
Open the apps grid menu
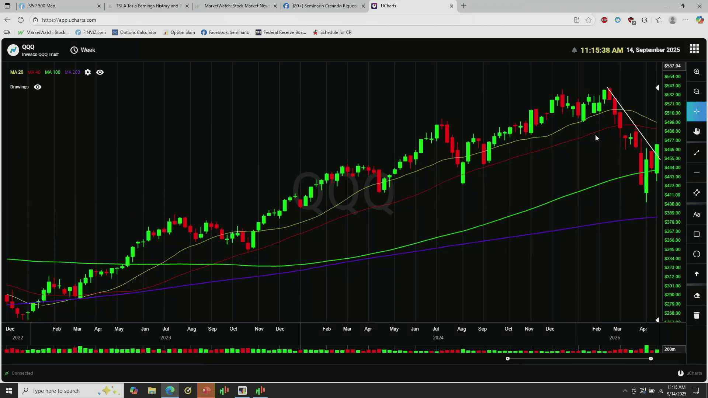click(694, 49)
